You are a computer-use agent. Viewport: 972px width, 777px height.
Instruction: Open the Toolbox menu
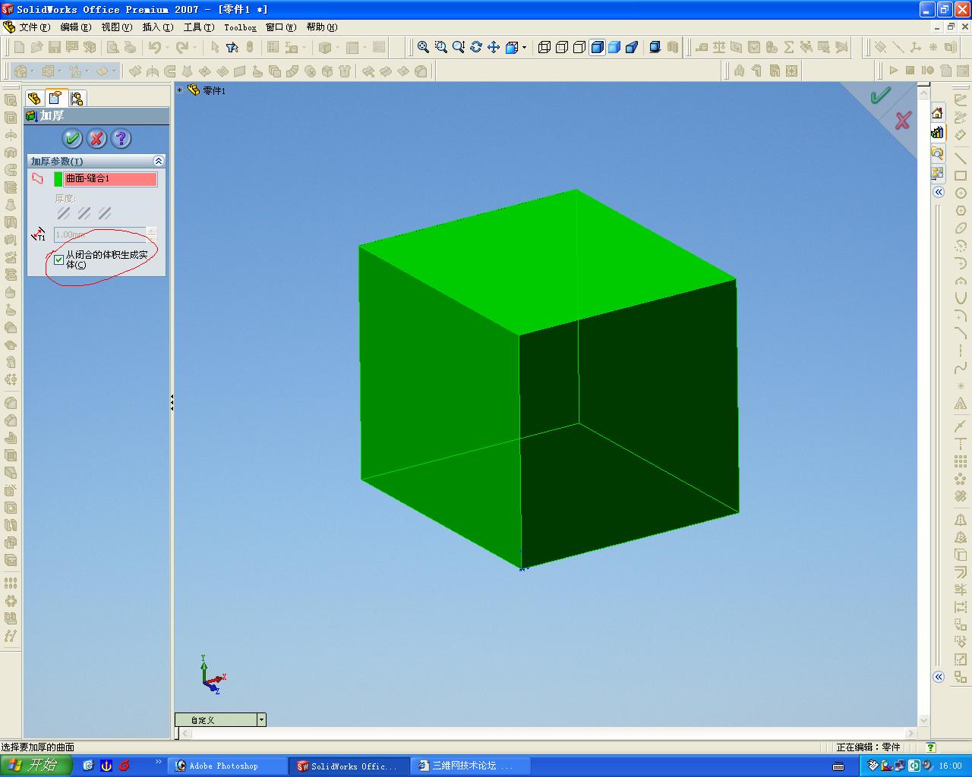[240, 27]
